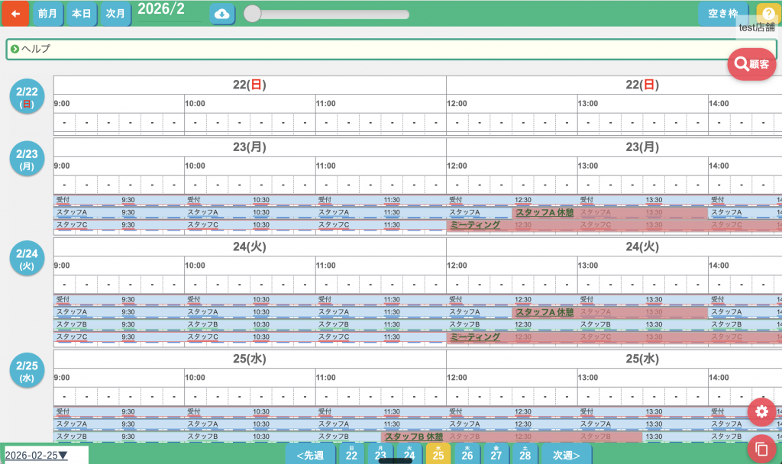Jump to the 2/22 Sunday circle badge

(27, 96)
